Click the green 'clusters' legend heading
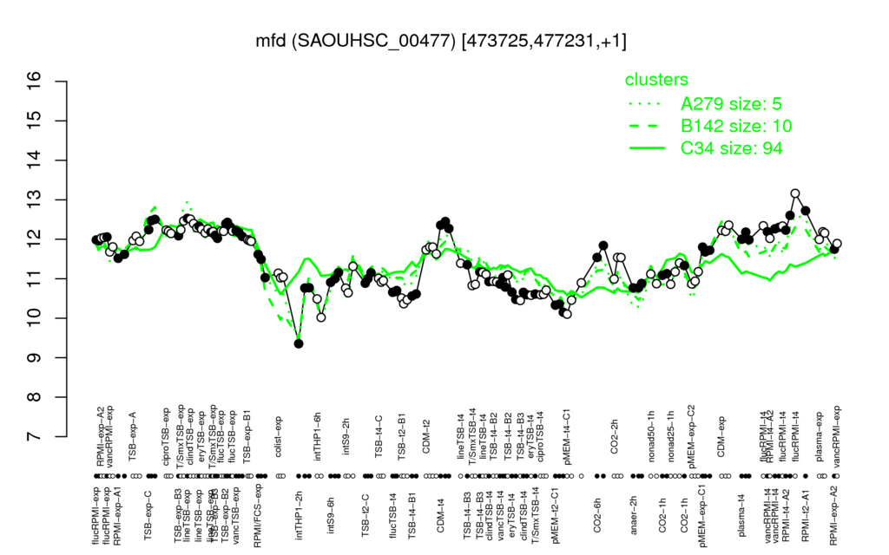889x555 pixels. point(656,79)
